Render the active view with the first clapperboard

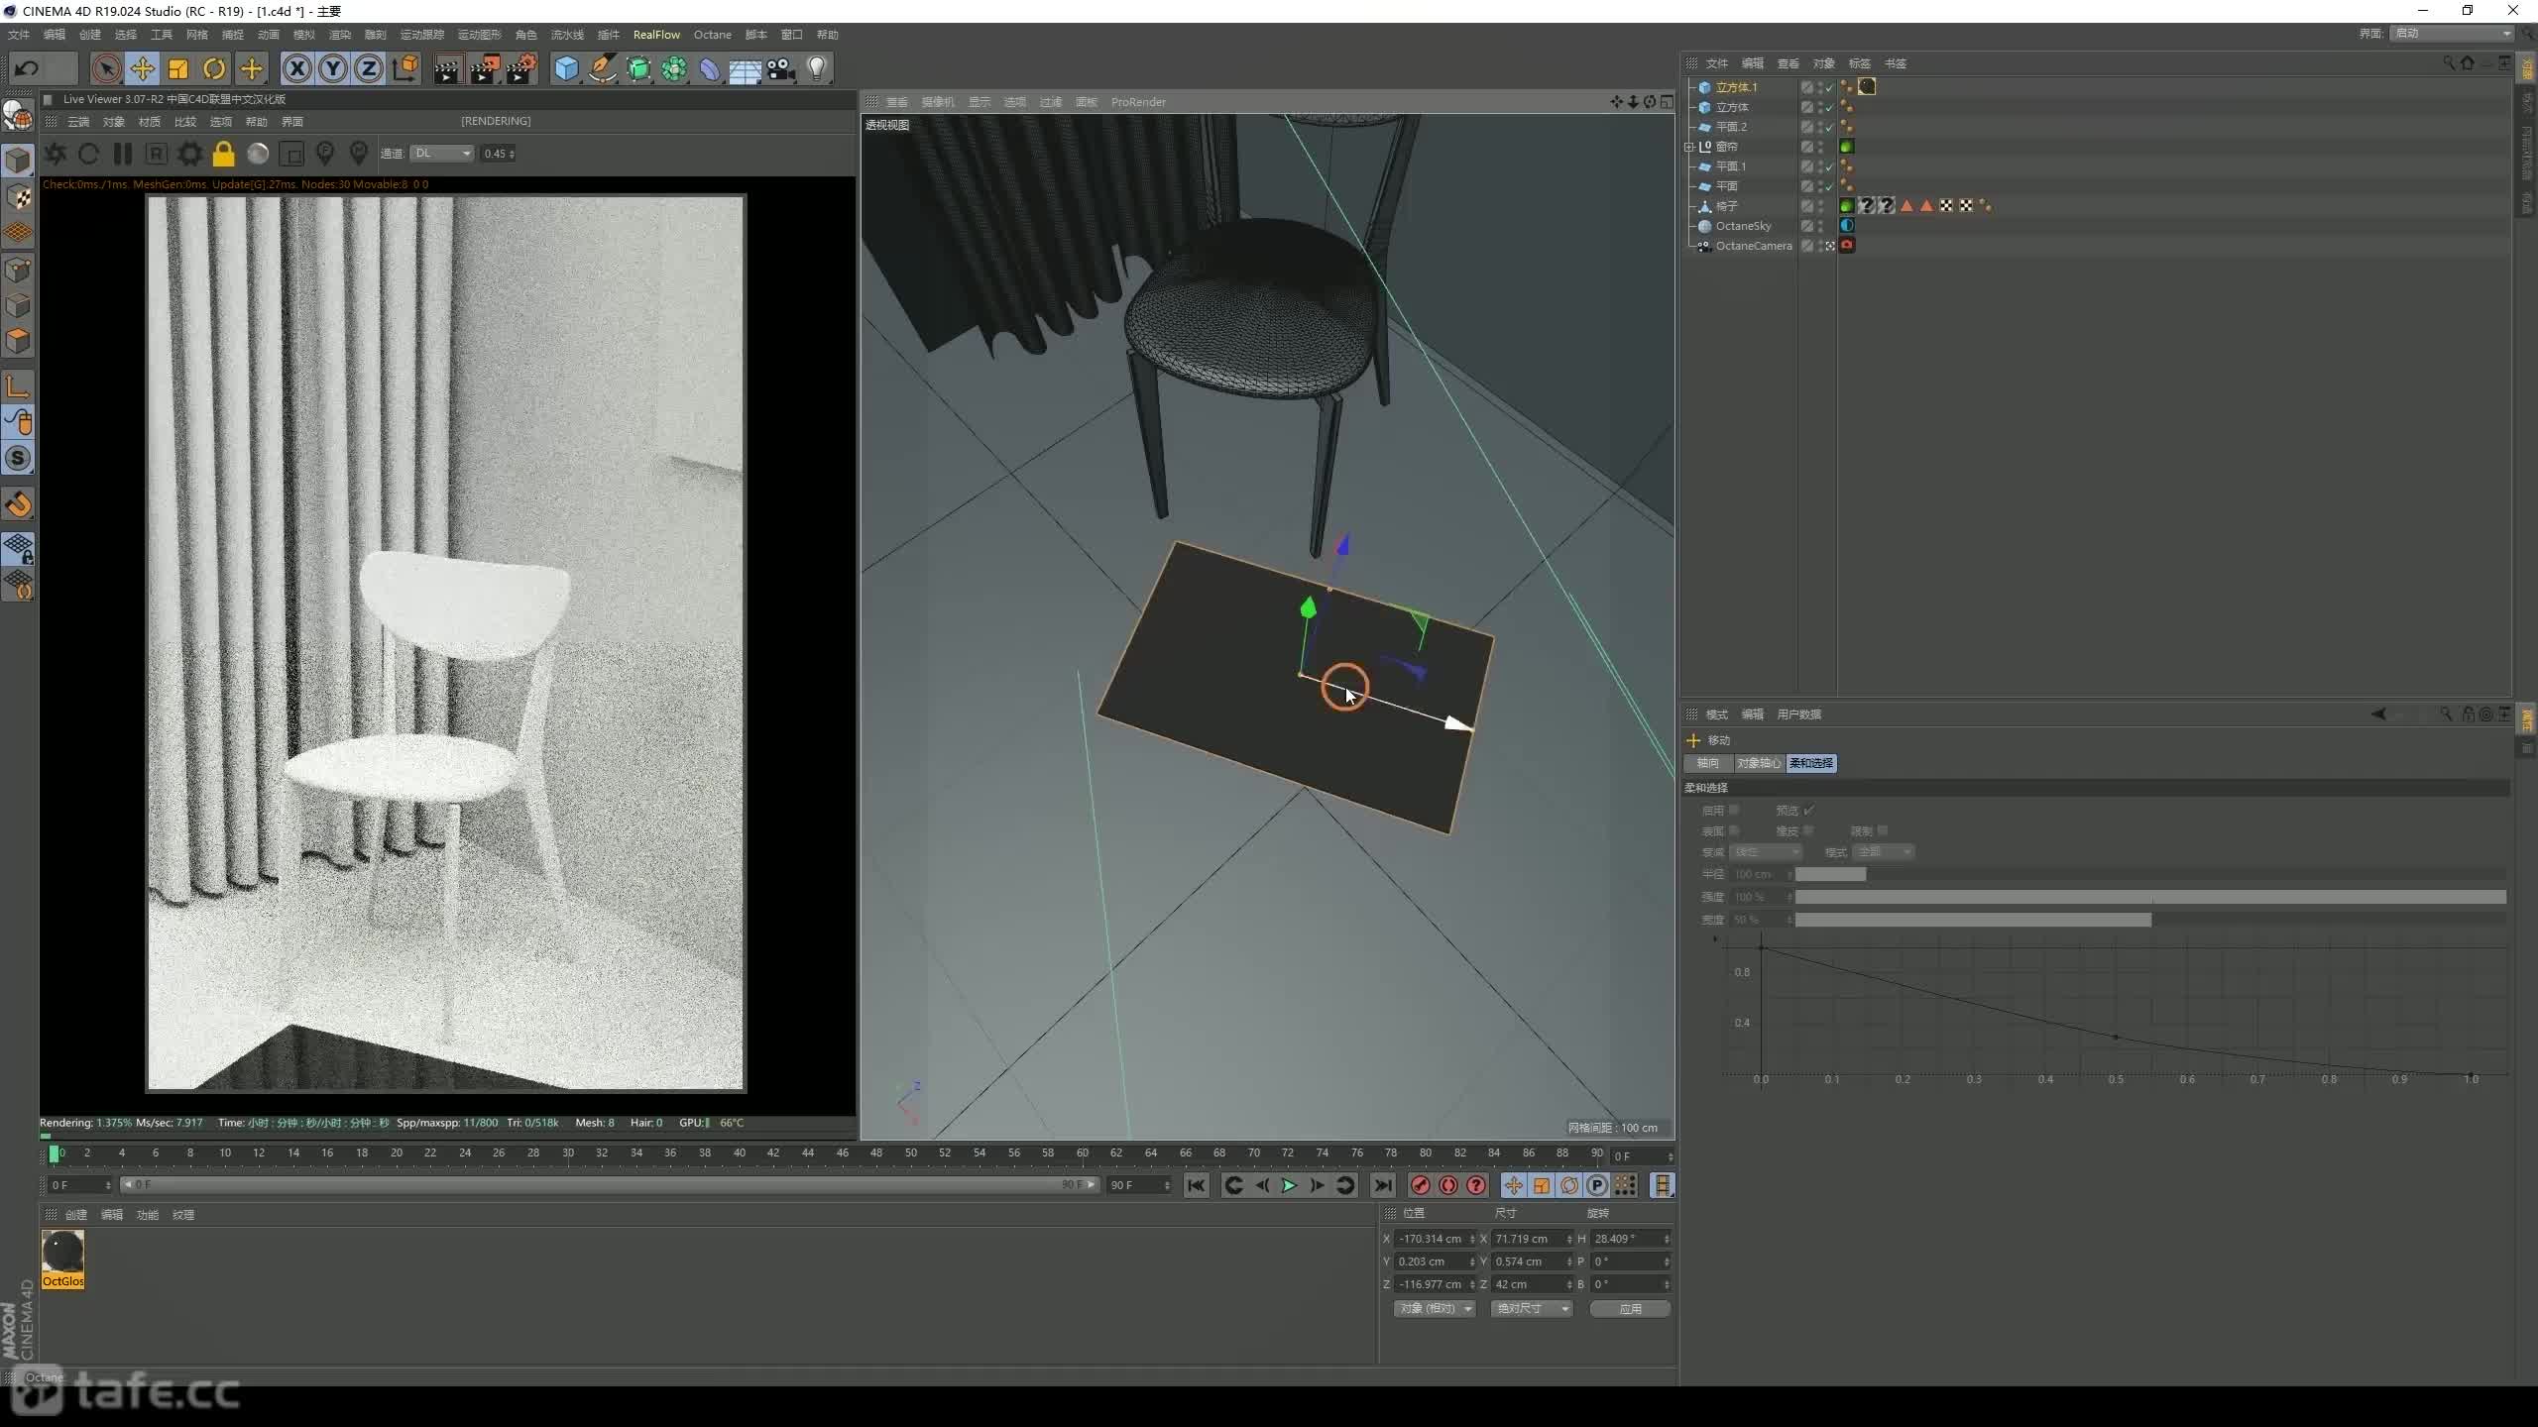click(x=447, y=68)
